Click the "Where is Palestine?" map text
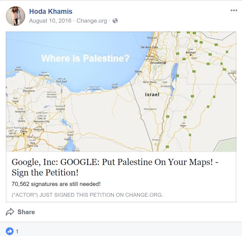 pos(85,58)
